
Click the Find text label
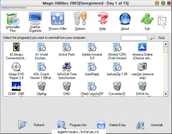pos(161,38)
